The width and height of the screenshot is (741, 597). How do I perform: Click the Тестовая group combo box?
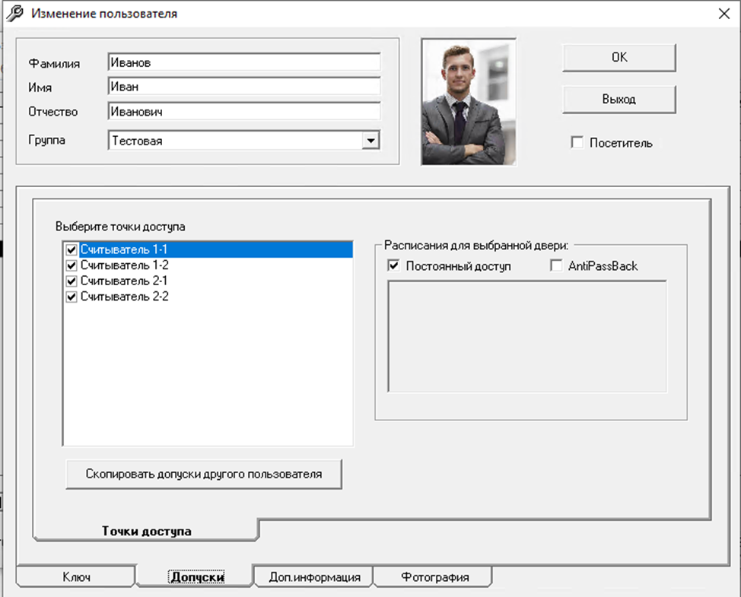(x=234, y=141)
